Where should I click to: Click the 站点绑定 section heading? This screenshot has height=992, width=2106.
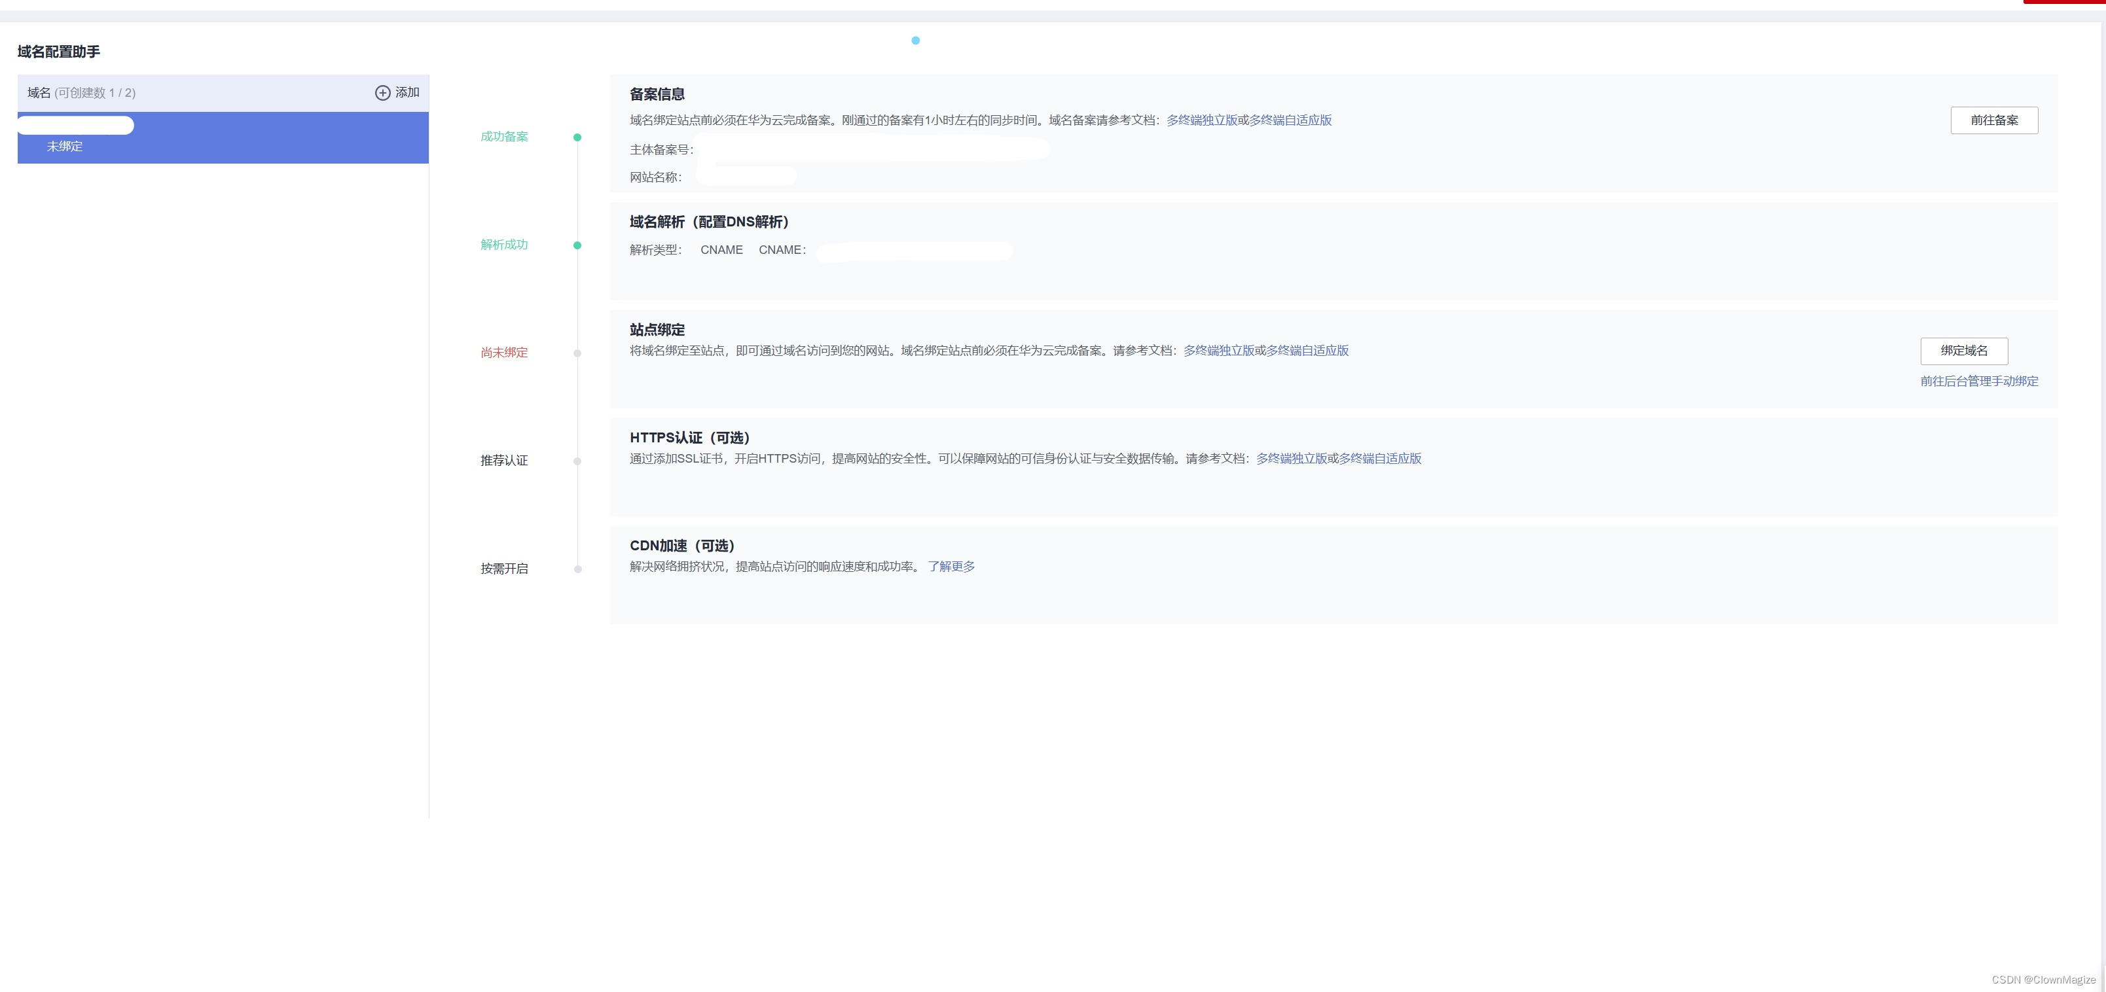coord(657,329)
